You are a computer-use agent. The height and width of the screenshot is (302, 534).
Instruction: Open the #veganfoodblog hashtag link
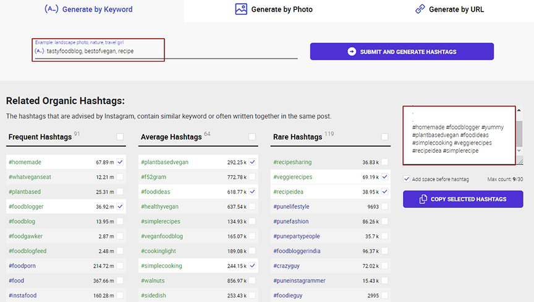[x=162, y=236]
